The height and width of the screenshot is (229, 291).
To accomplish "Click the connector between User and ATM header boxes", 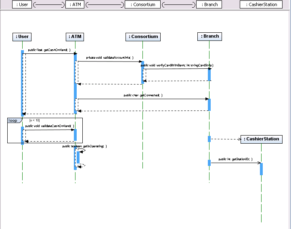I will tap(49, 4).
